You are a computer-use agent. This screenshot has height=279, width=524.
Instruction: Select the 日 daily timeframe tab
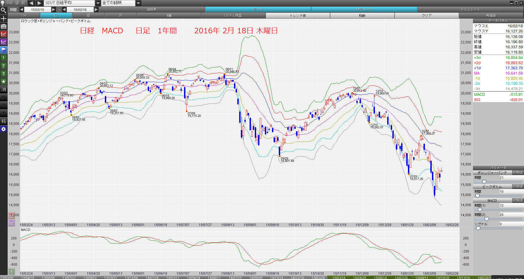point(56,16)
